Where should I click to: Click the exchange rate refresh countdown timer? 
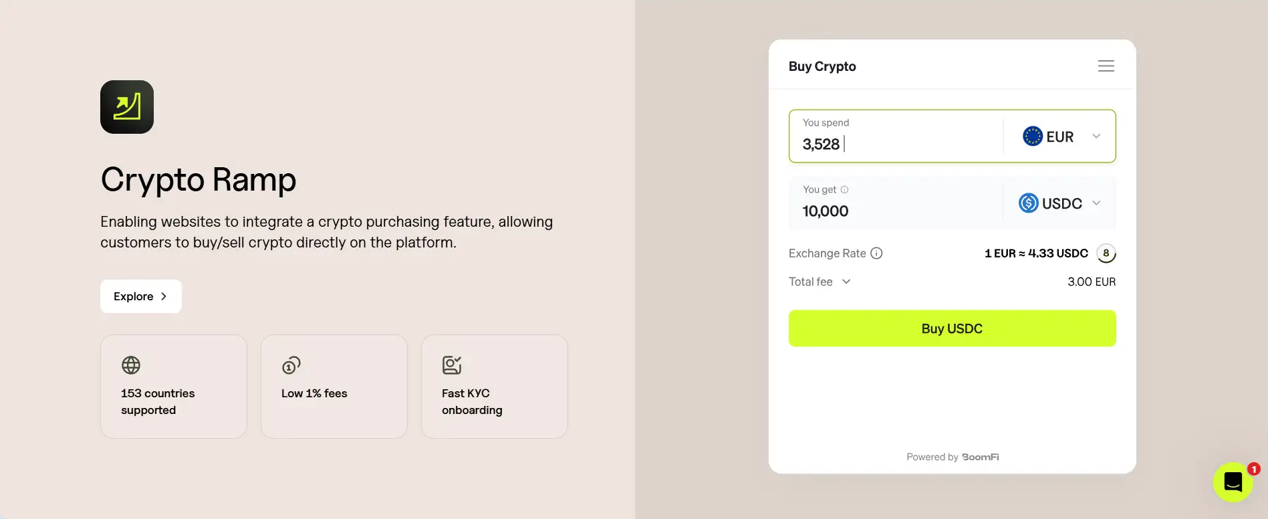pyautogui.click(x=1106, y=253)
